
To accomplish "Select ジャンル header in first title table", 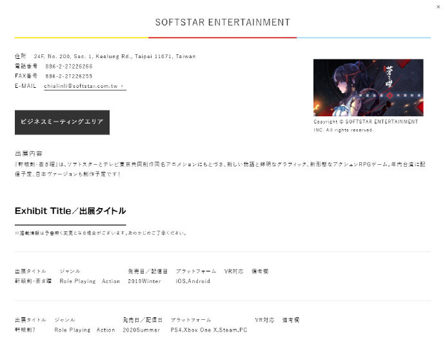I will [x=70, y=271].
